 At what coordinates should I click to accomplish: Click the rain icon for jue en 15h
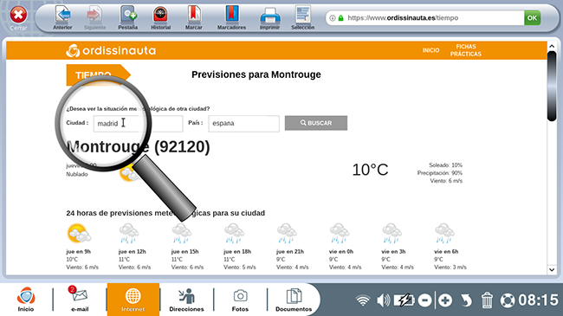tap(182, 234)
